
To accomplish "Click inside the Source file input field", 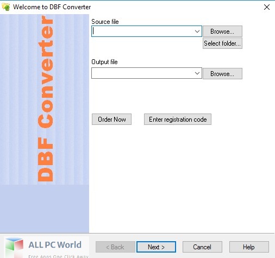I will point(142,32).
